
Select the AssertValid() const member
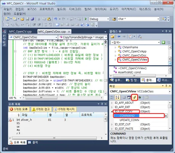coord(129,72)
